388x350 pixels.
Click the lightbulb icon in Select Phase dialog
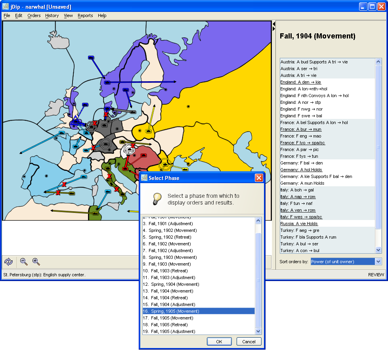[x=157, y=199]
